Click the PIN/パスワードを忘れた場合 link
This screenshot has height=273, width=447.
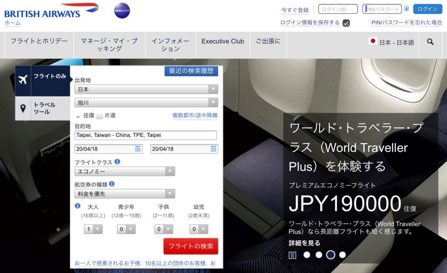point(407,23)
